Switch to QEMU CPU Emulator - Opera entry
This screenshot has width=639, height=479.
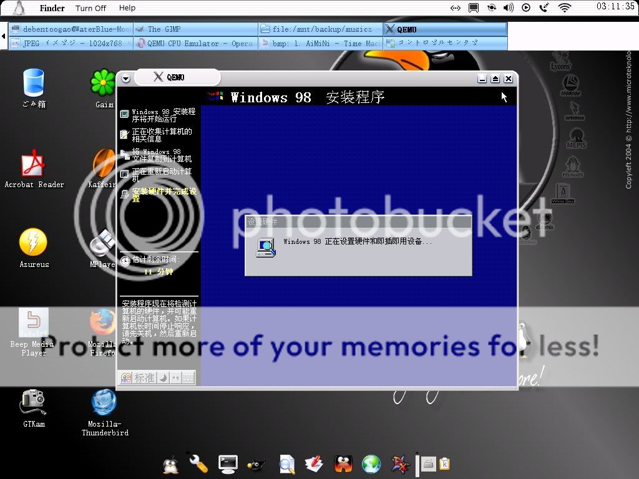195,43
